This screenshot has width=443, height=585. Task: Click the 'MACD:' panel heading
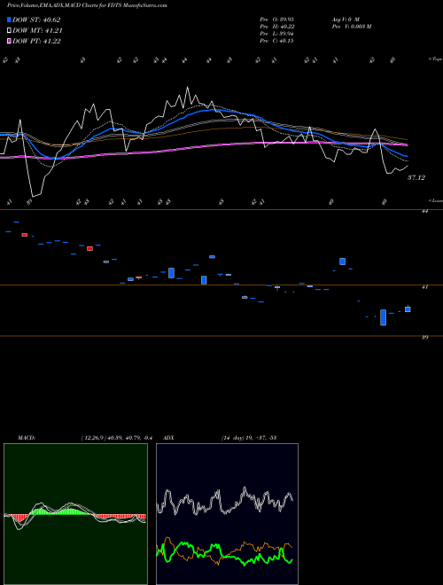pos(26,438)
